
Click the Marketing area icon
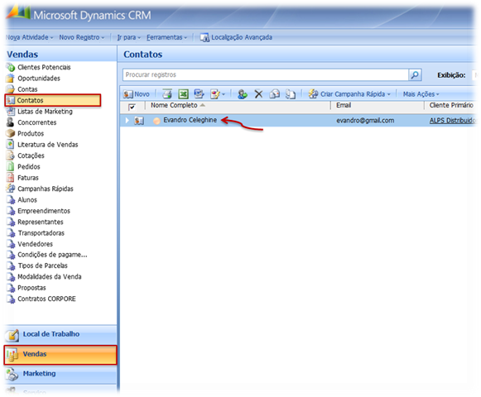click(12, 374)
